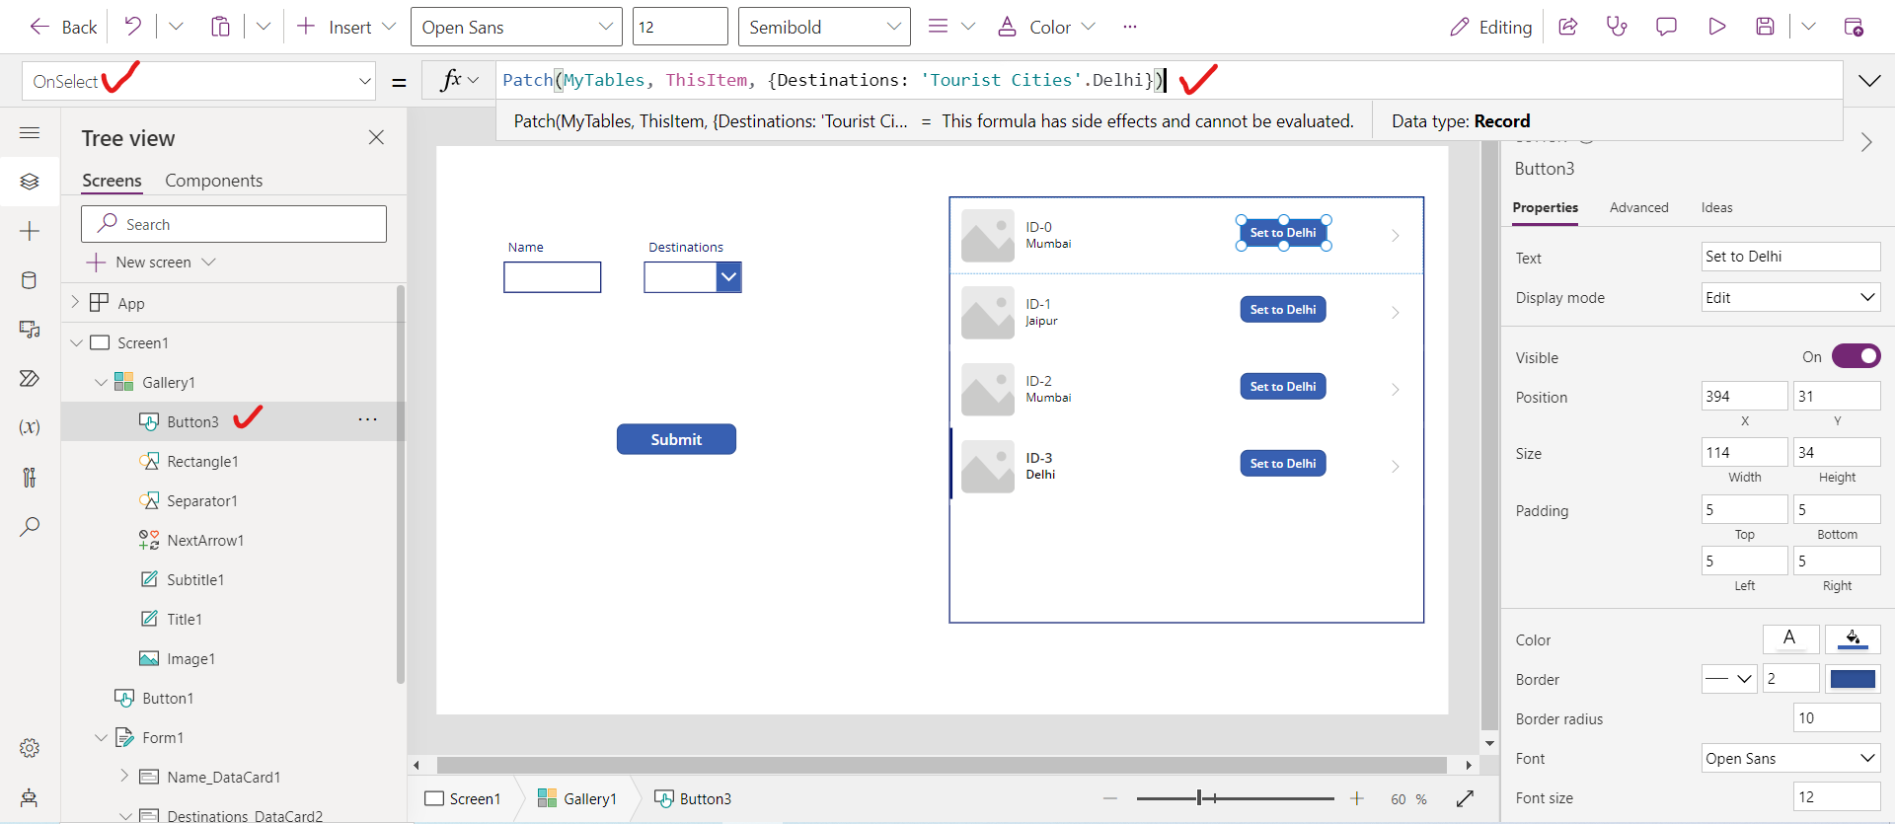Expand the App tree node
1895x824 pixels.
(75, 303)
